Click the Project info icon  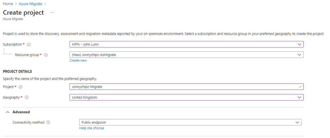coord(21,87)
